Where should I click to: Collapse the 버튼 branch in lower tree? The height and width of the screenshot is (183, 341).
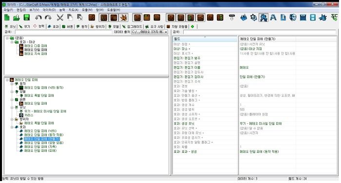[12, 100]
